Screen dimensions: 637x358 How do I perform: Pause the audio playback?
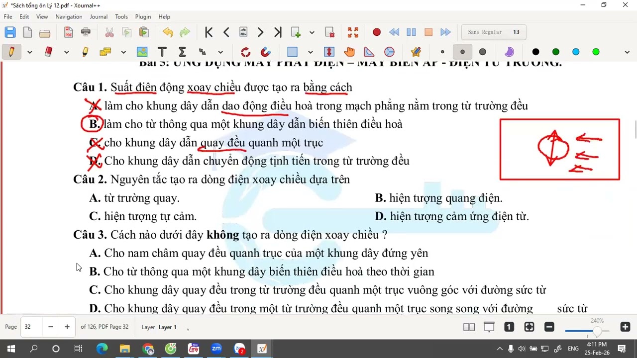[411, 32]
